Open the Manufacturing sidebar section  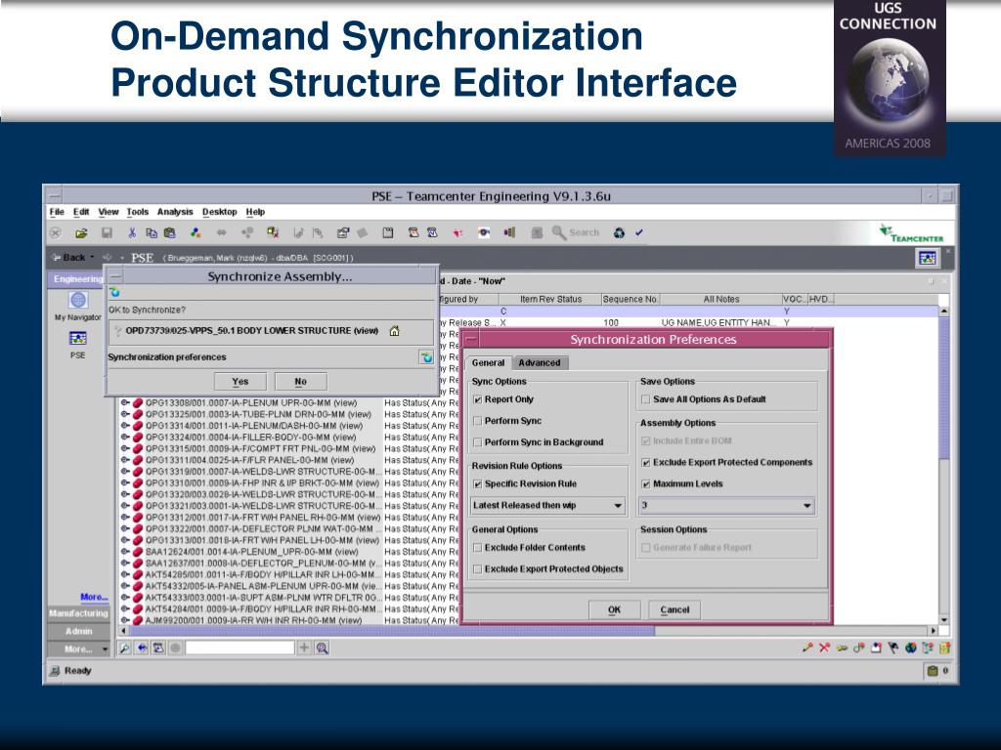78,613
